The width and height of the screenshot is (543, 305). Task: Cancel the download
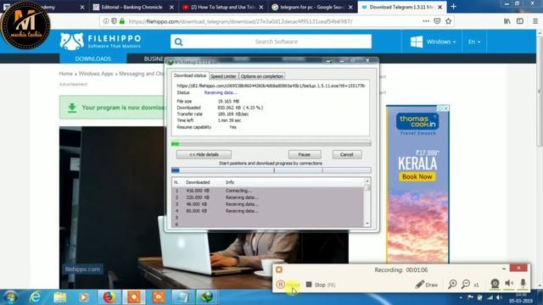pos(347,154)
